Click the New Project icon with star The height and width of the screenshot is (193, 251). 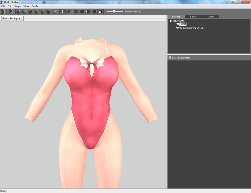pos(3,12)
